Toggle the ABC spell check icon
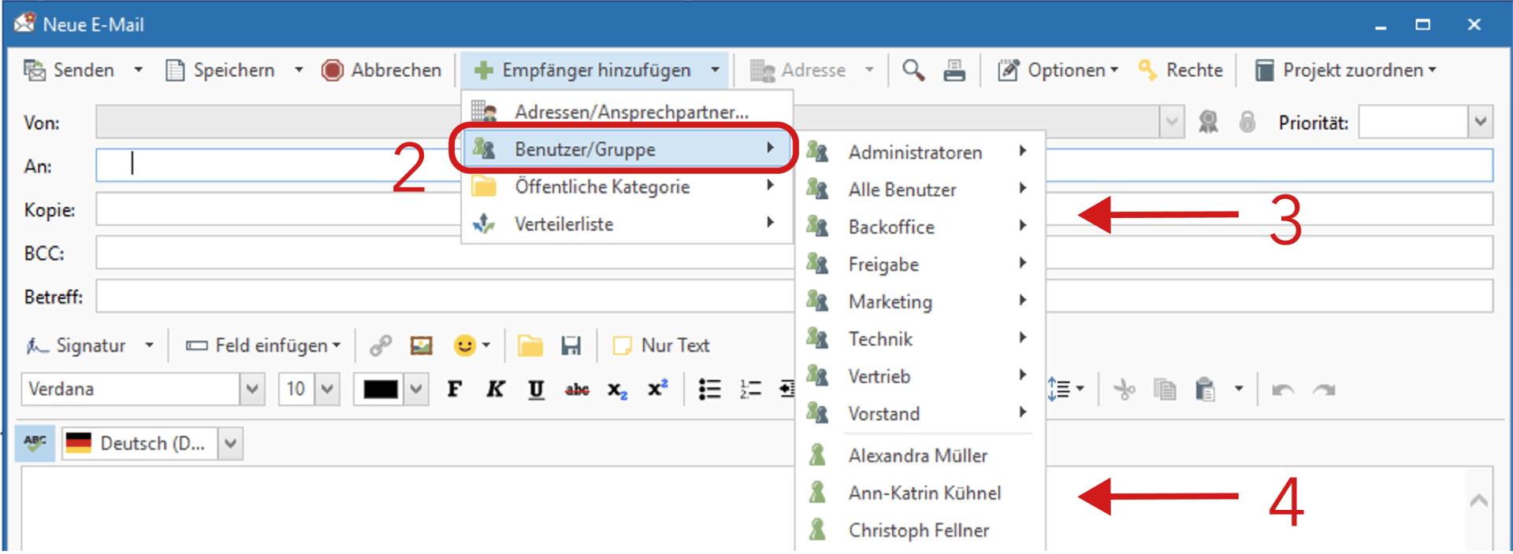This screenshot has width=1513, height=554. [x=35, y=443]
